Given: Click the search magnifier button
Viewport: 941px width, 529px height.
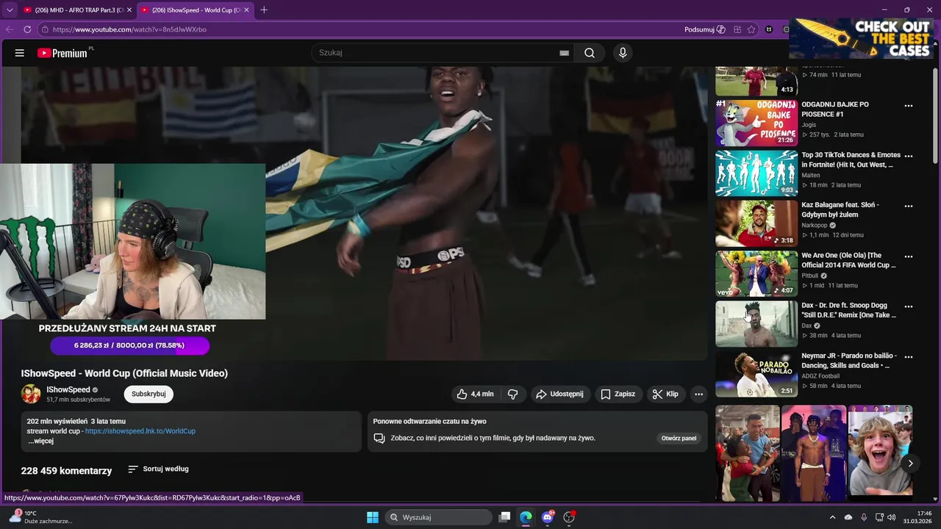Looking at the screenshot, I should 590,53.
